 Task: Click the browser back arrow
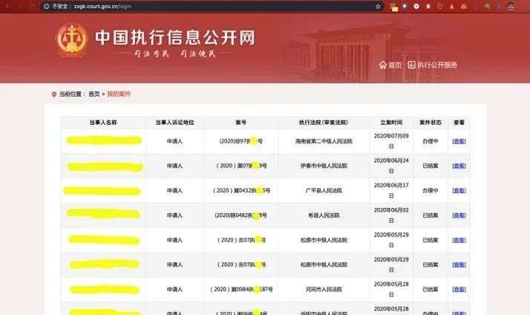pyautogui.click(x=8, y=7)
